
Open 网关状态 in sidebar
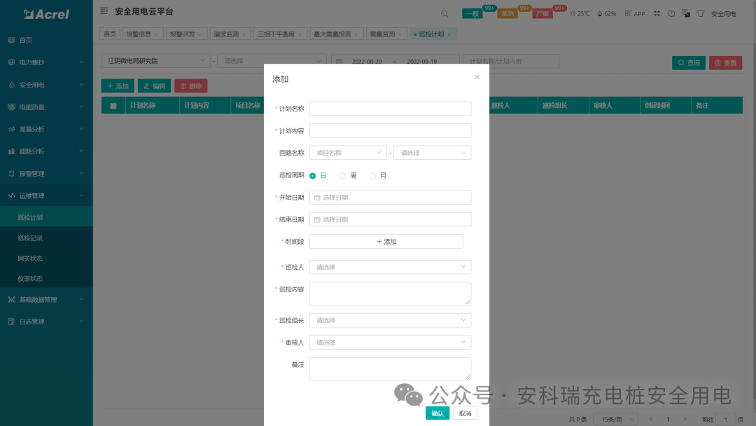(30, 259)
